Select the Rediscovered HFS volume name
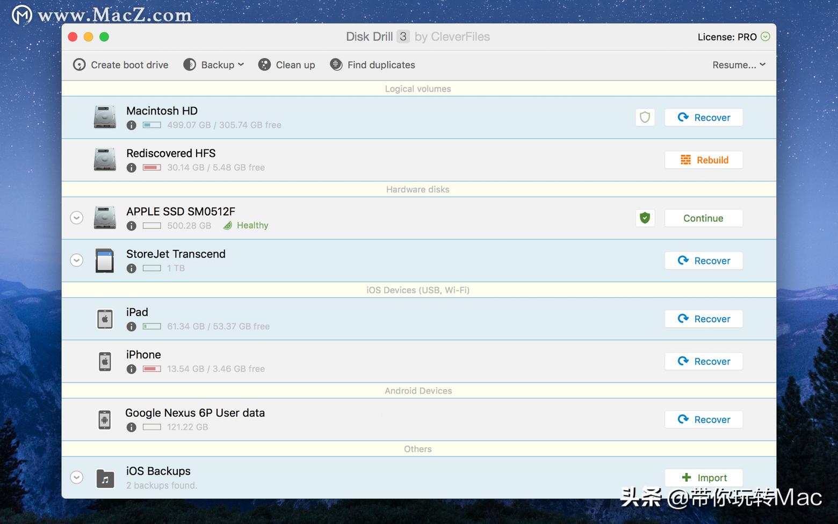 coord(171,153)
